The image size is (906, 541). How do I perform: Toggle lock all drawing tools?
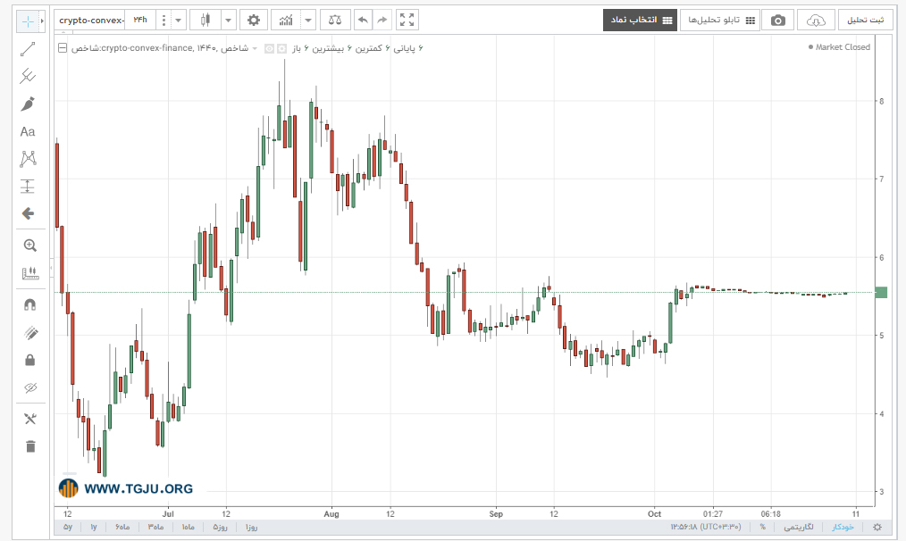point(30,361)
